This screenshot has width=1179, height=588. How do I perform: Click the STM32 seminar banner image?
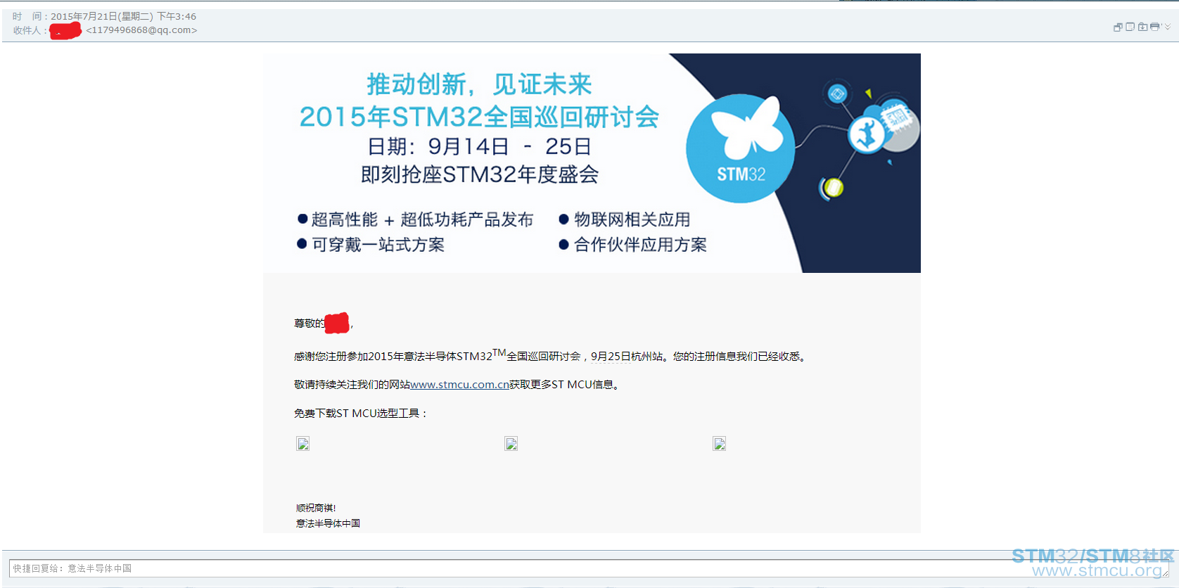[592, 163]
